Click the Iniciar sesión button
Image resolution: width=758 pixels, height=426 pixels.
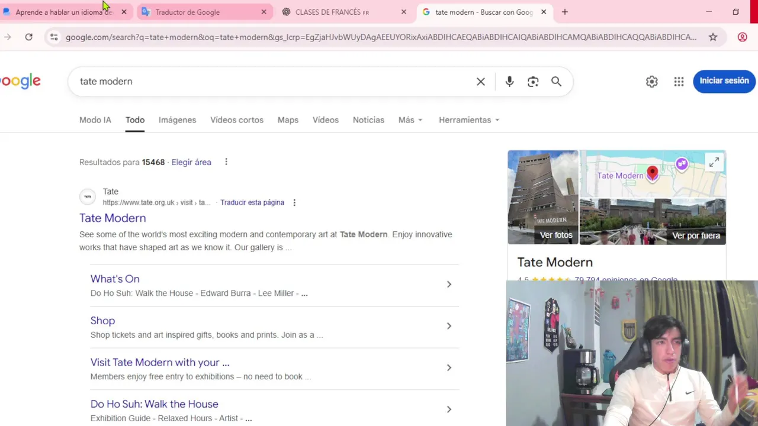click(x=724, y=81)
